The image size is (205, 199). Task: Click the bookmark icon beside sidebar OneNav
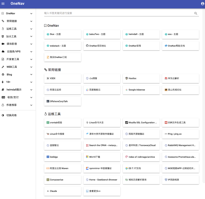click(3, 13)
